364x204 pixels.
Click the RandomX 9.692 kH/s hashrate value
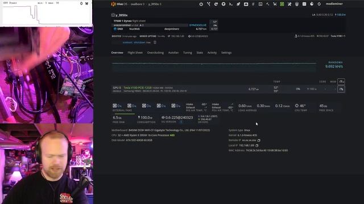[334, 66]
